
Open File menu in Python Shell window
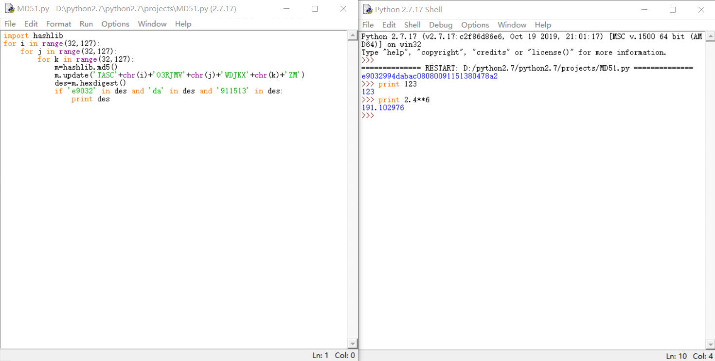[x=368, y=25]
